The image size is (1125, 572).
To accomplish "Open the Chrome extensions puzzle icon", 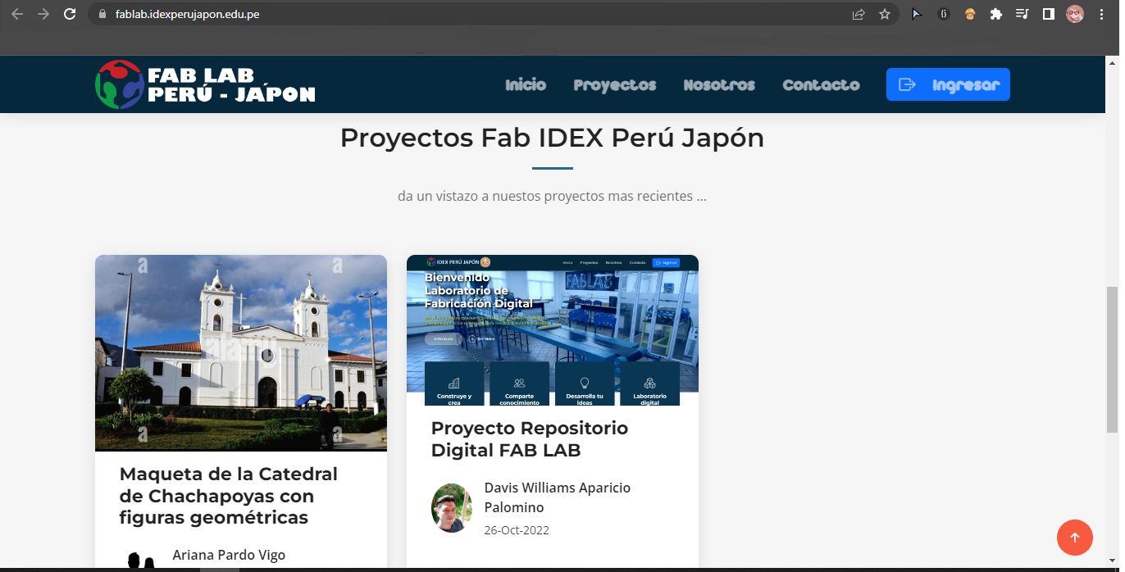I will [995, 14].
